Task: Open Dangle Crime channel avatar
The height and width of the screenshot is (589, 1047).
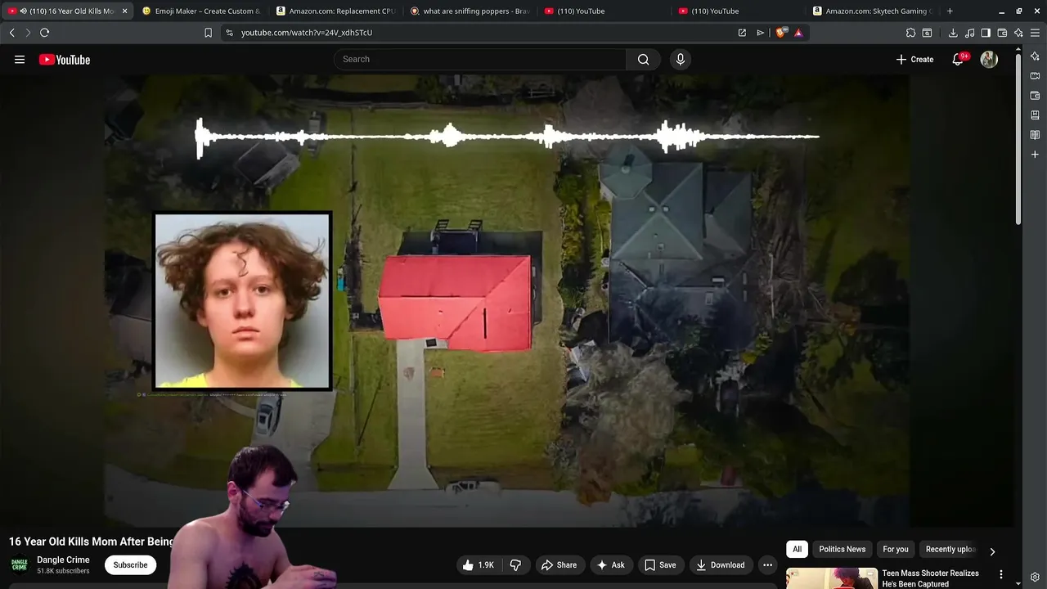Action: click(19, 564)
